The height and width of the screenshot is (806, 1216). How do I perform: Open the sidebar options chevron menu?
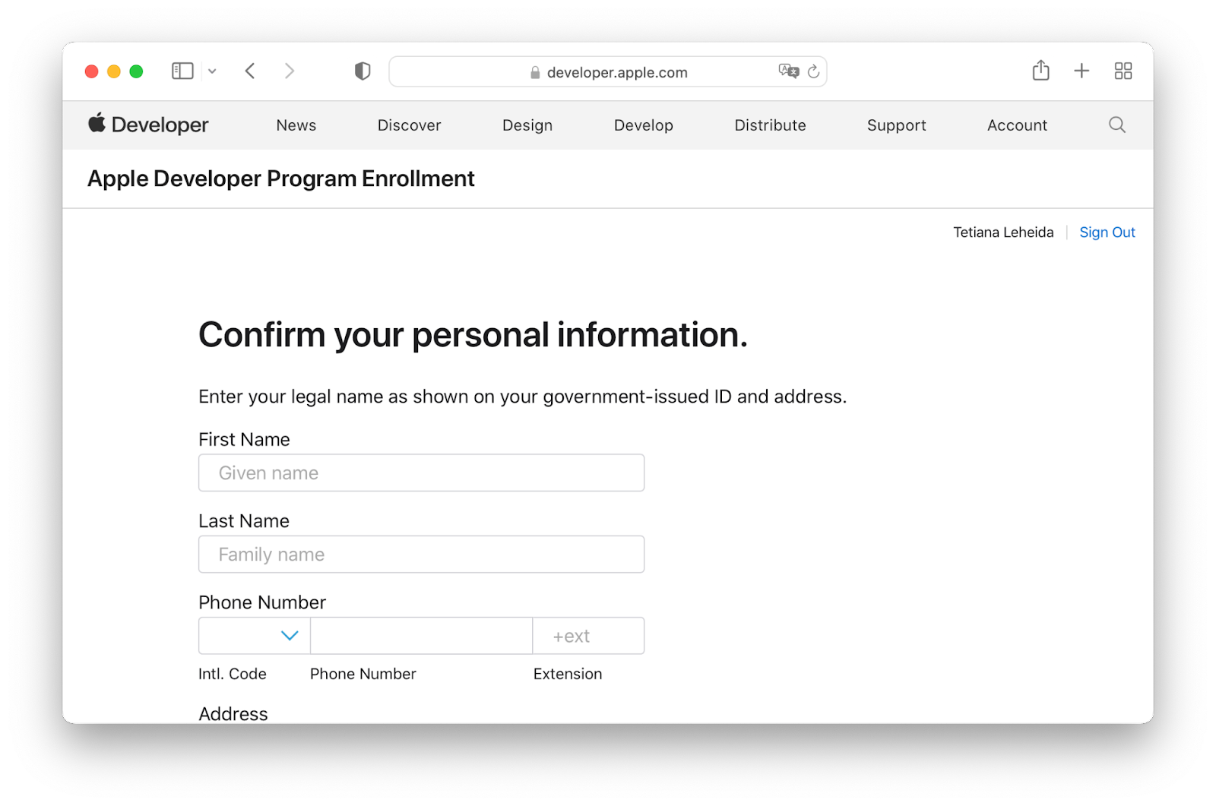[212, 71]
